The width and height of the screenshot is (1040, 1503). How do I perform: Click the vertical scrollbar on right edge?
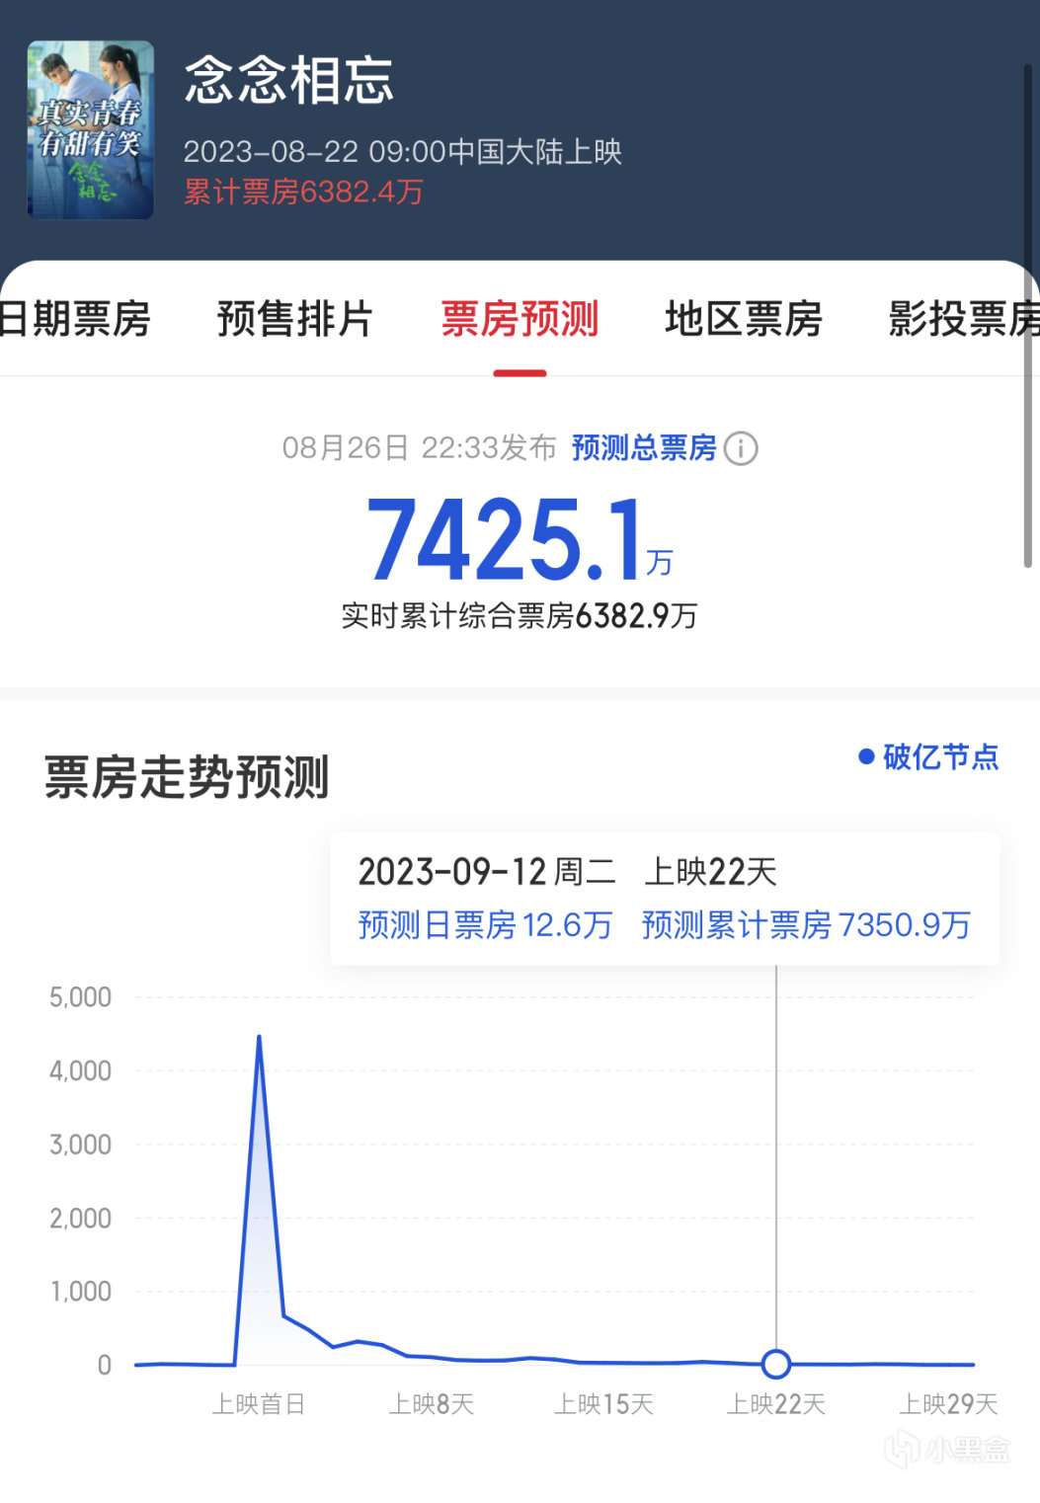pos(1028,316)
